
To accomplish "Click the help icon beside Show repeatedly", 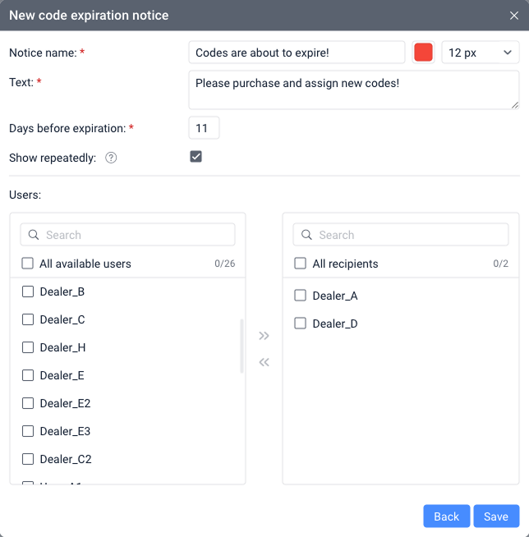I will [x=111, y=158].
